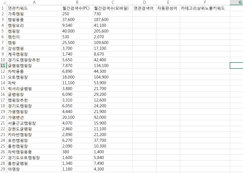Select cell containing 차박캠핑용품
Image resolution: width=243 pixels, height=173 pixels.
click(34, 152)
